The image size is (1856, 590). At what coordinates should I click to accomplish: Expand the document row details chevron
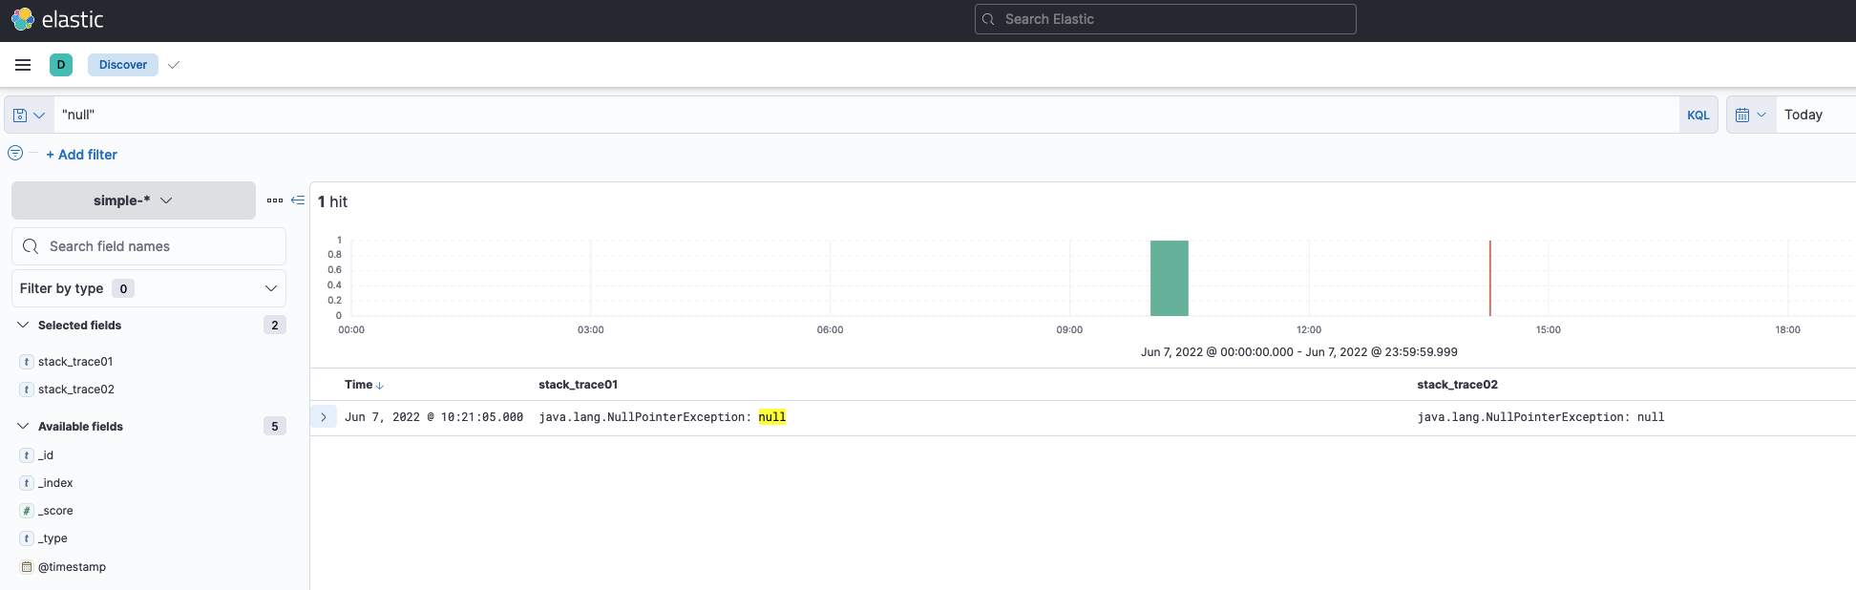pyautogui.click(x=324, y=417)
